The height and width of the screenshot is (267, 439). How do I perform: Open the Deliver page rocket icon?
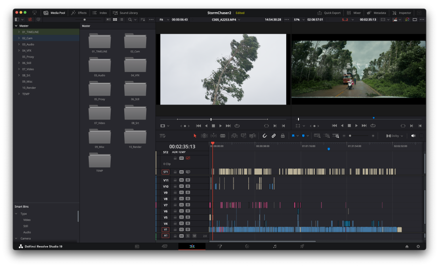point(302,246)
